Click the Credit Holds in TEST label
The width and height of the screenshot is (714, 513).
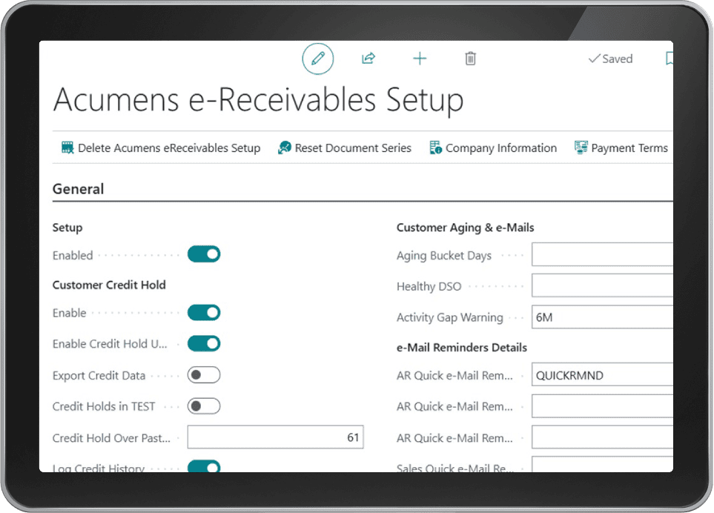pos(104,406)
